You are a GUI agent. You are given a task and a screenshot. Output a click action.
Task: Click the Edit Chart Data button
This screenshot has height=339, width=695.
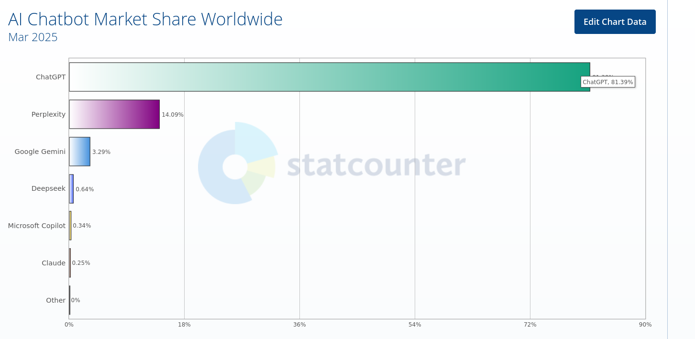tap(615, 22)
